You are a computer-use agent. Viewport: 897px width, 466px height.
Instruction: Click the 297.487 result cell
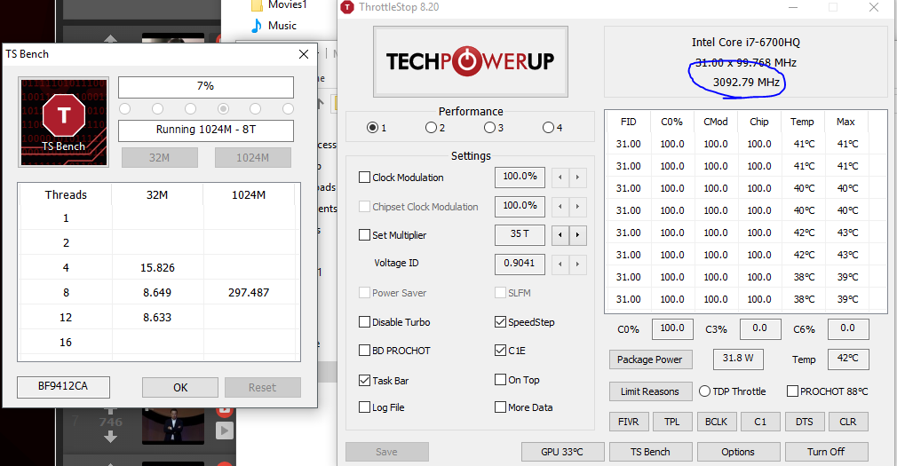pos(249,293)
